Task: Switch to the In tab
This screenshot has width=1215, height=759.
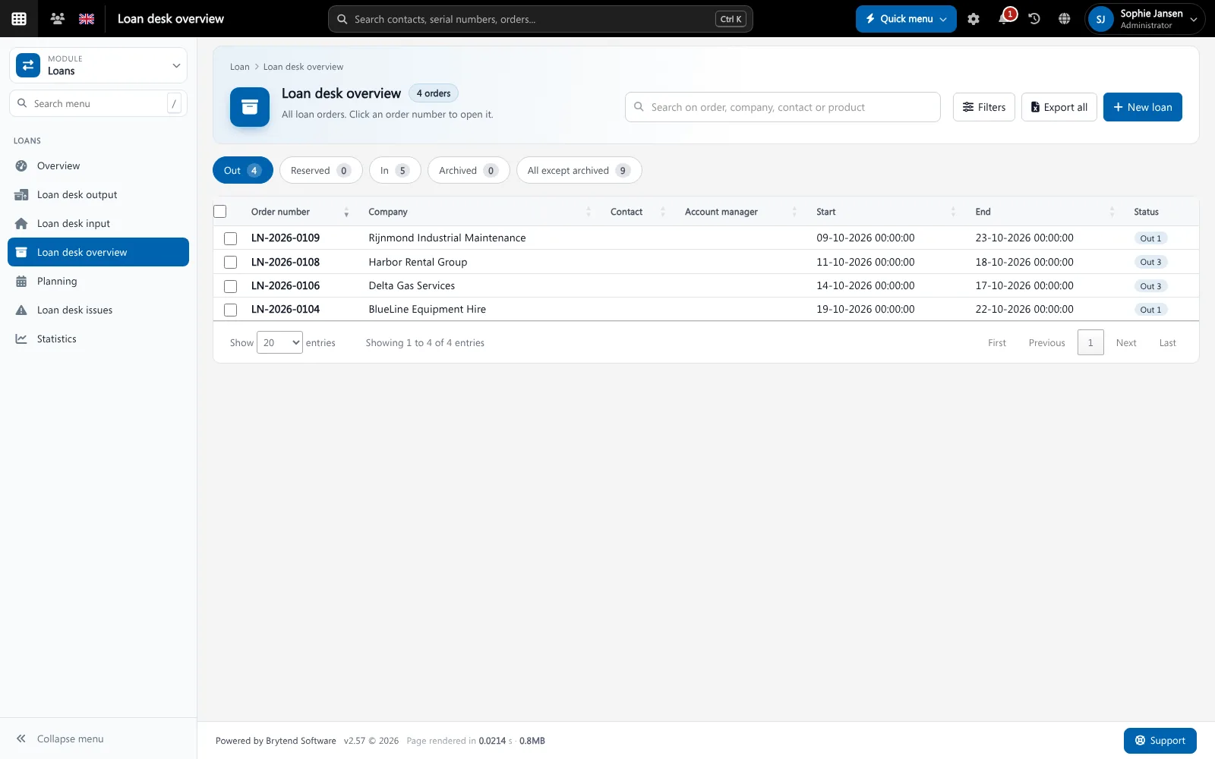Action: (395, 171)
